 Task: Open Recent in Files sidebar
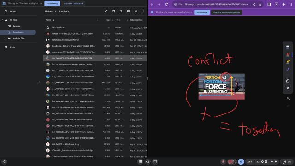[13, 11]
